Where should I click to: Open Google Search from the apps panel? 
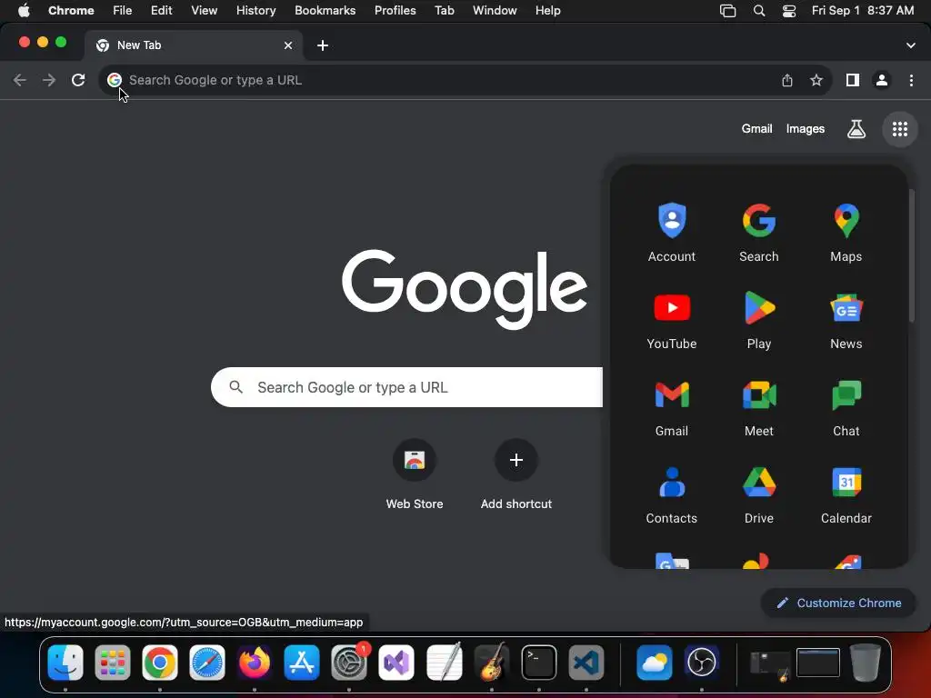759,232
